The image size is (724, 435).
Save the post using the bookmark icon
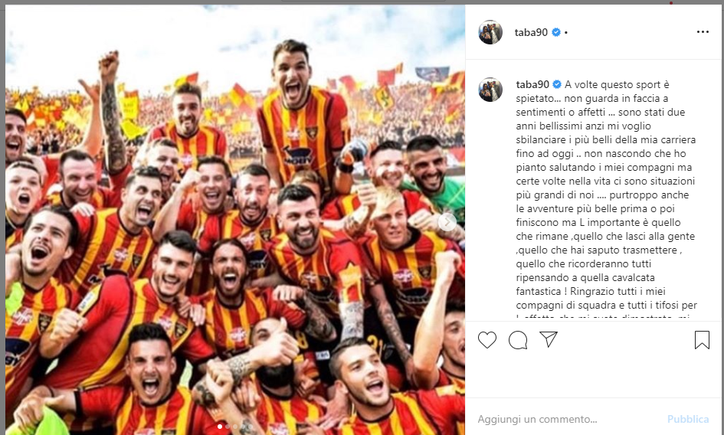pyautogui.click(x=702, y=340)
